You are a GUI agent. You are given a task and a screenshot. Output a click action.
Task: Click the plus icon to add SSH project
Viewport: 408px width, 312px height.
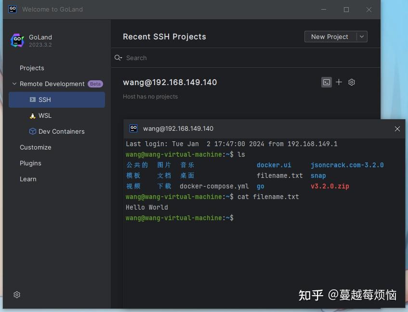tap(339, 82)
